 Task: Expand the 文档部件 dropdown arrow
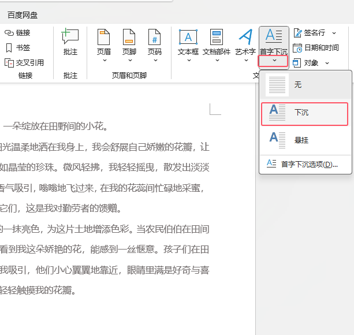click(x=217, y=60)
